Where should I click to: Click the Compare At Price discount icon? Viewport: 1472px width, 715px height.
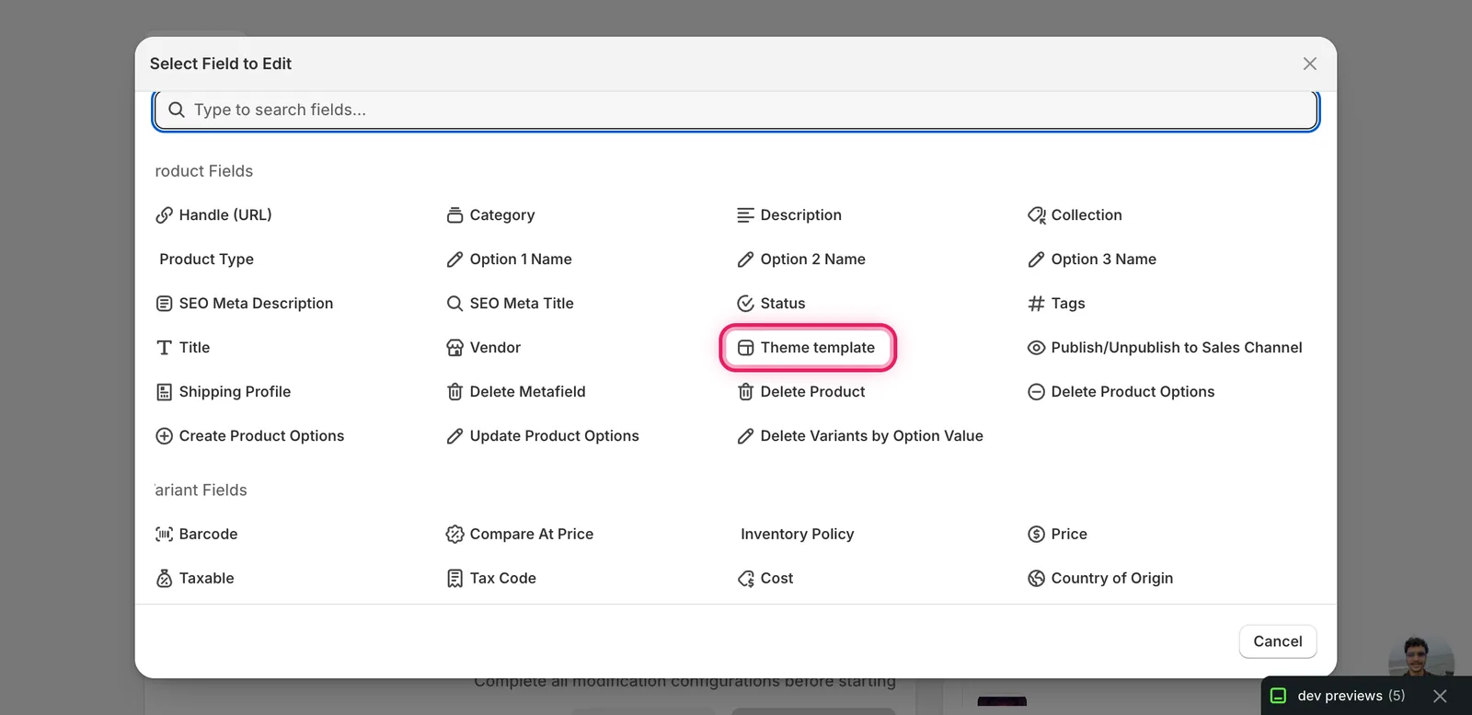pos(454,535)
